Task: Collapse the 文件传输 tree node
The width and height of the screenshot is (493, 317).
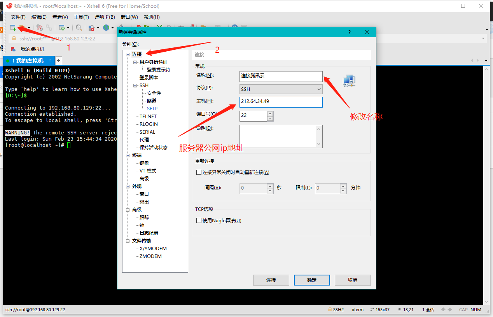Action: pyautogui.click(x=128, y=241)
